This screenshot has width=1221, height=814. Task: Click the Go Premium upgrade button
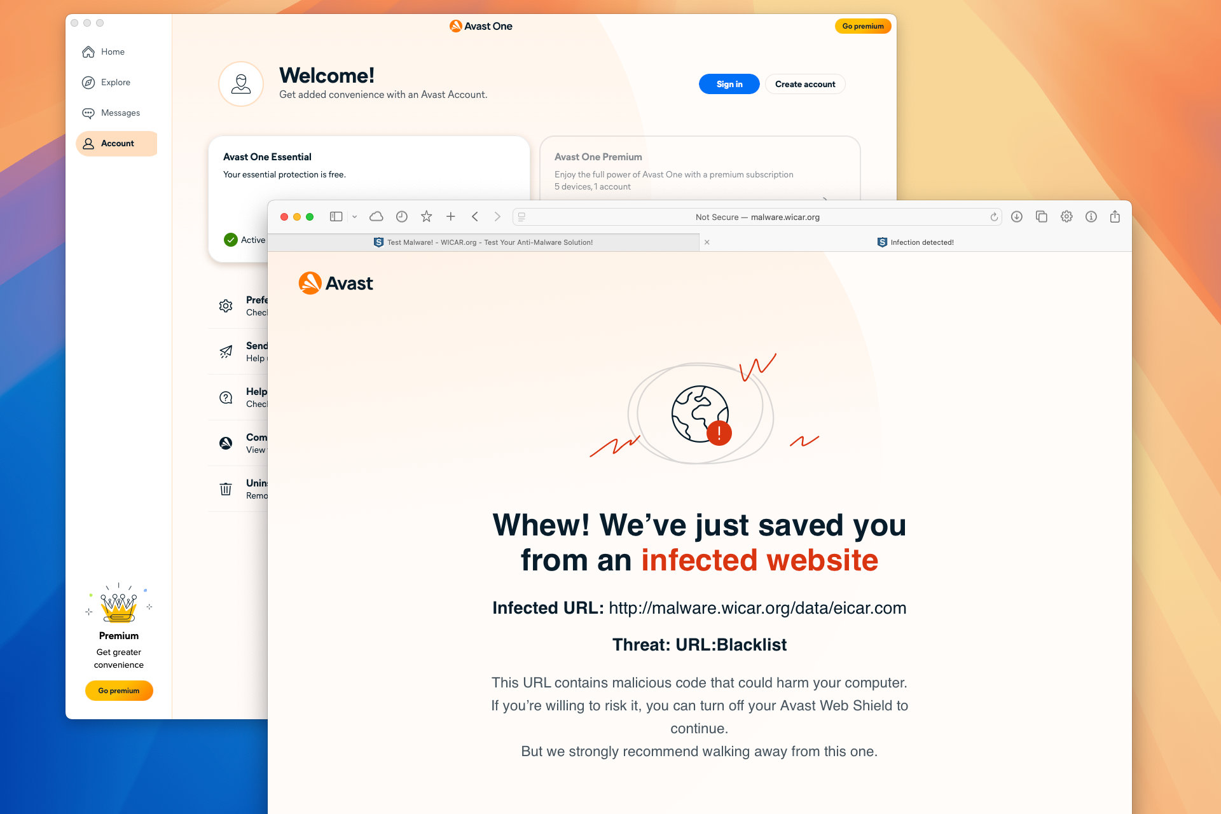click(861, 25)
